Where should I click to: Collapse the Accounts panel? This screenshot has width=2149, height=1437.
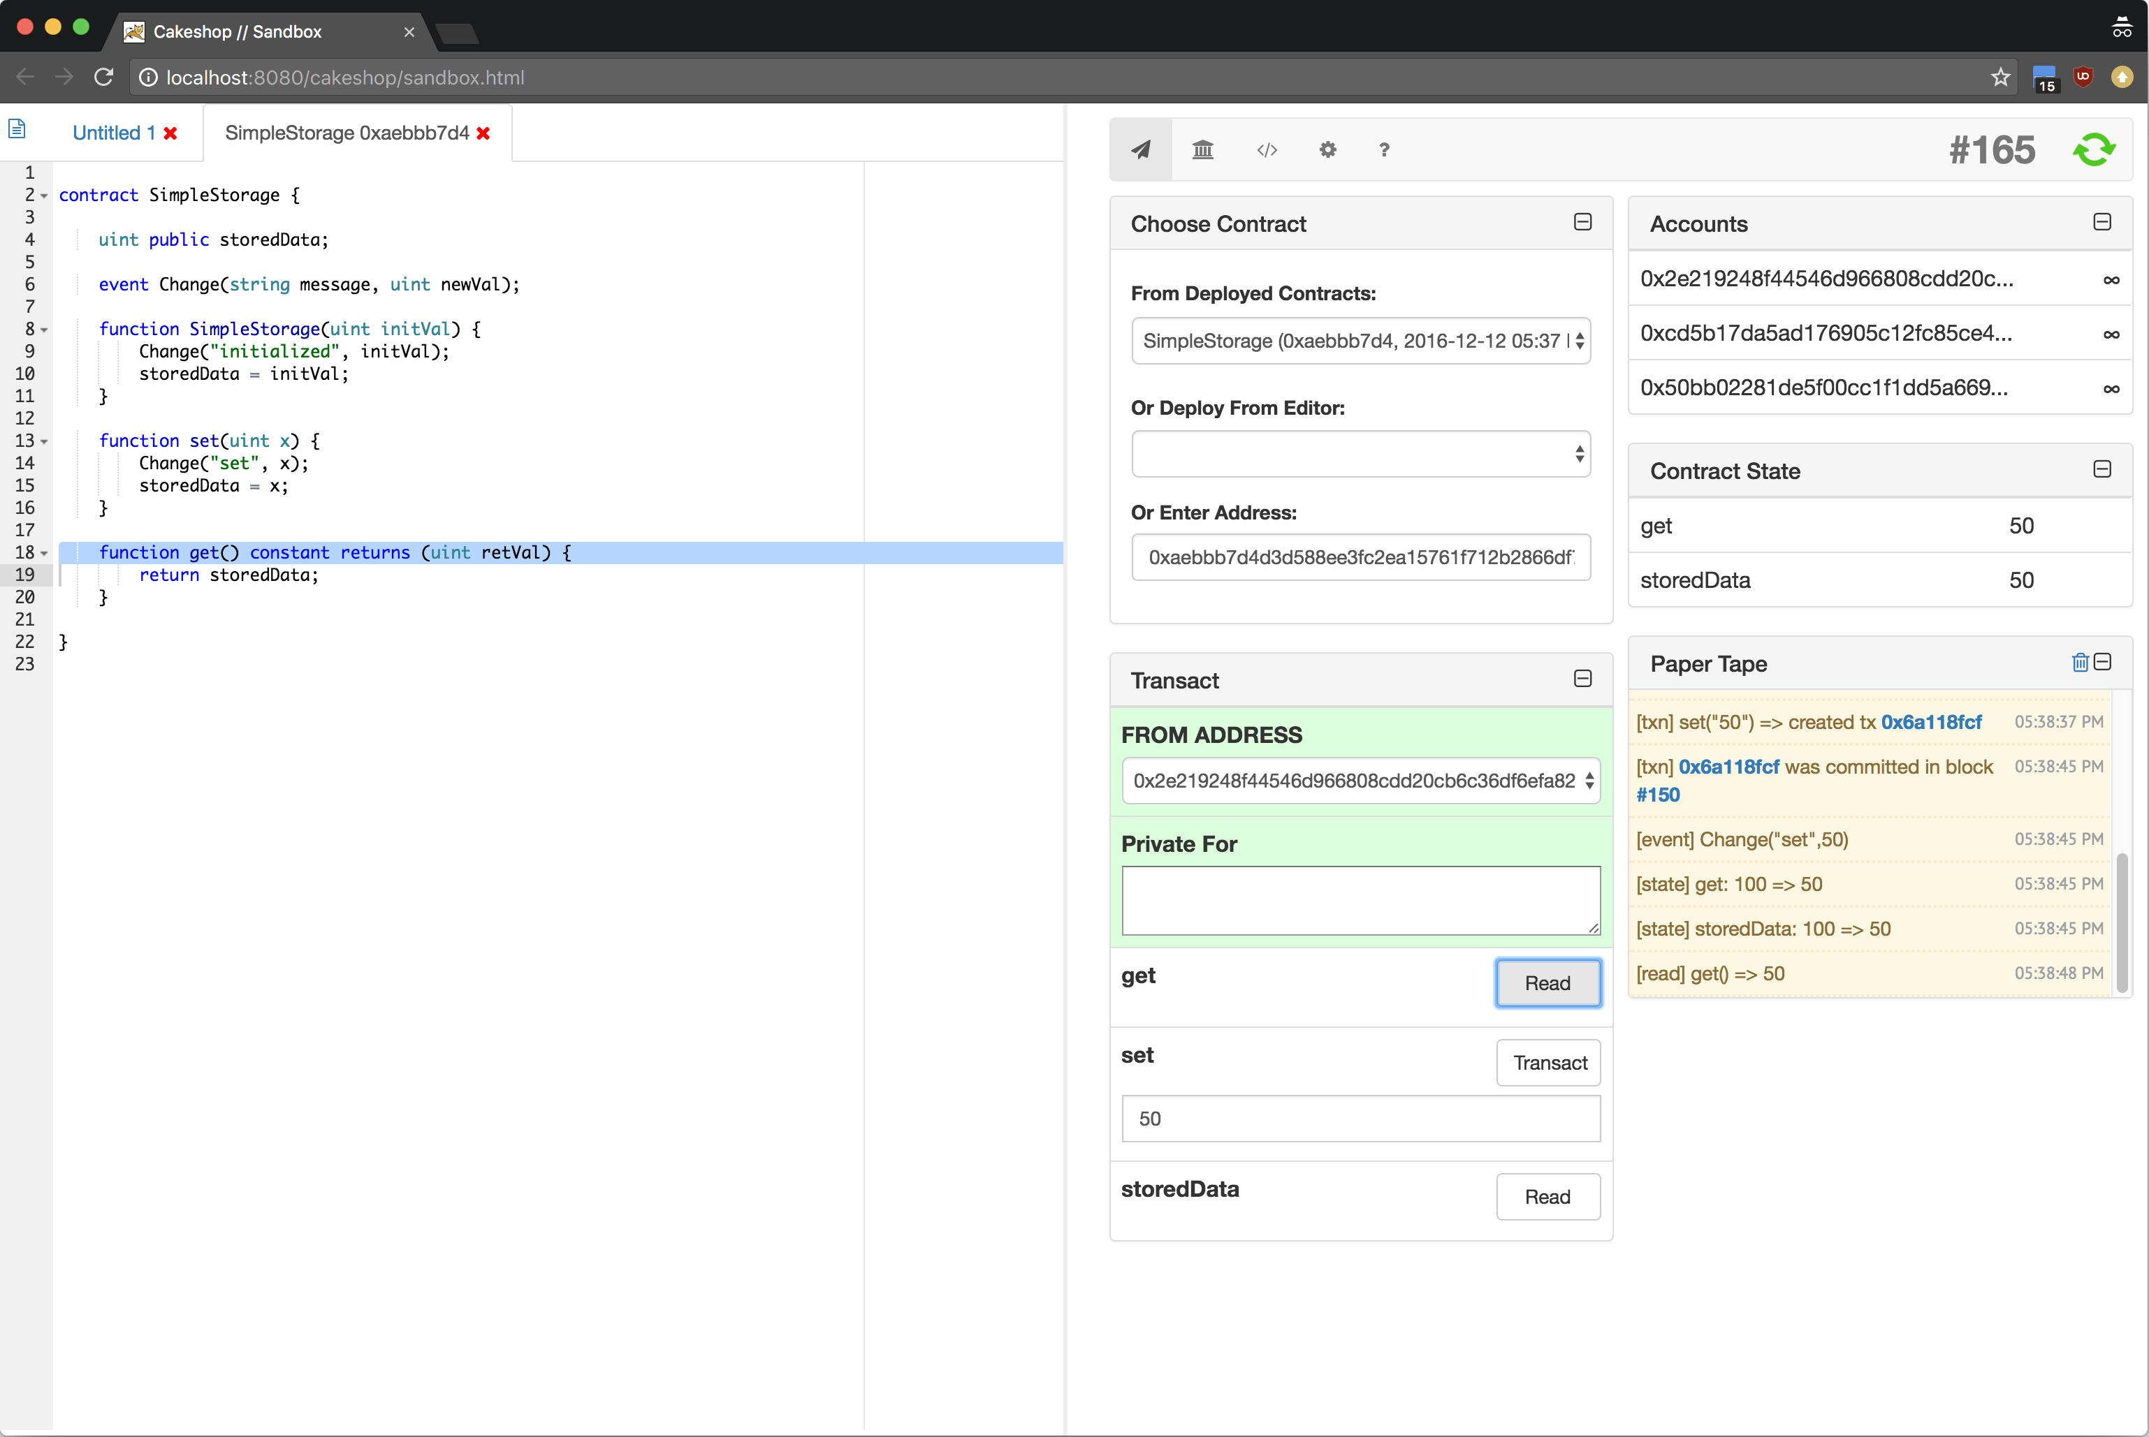click(x=2101, y=222)
